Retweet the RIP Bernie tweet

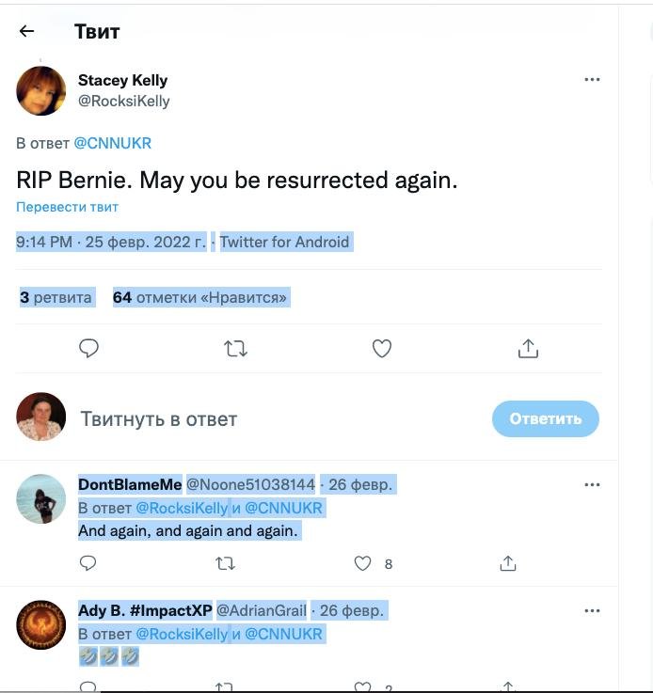[235, 349]
